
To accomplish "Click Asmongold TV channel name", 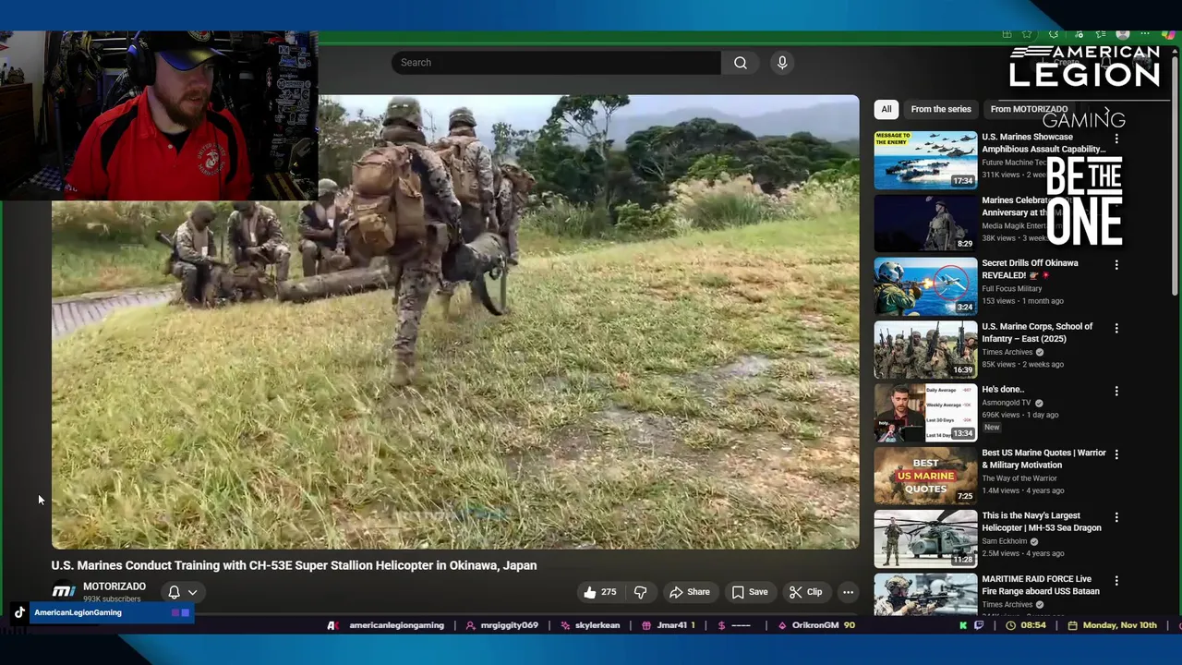I will pyautogui.click(x=1006, y=403).
